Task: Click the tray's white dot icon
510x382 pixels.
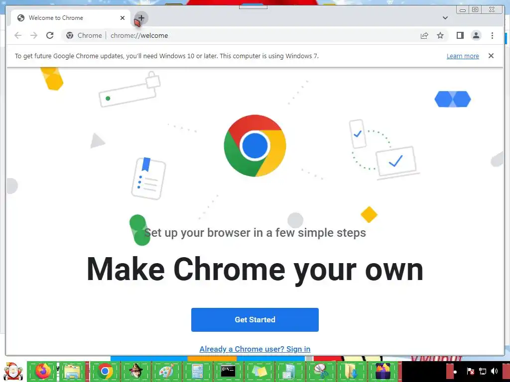Action: click(x=455, y=372)
